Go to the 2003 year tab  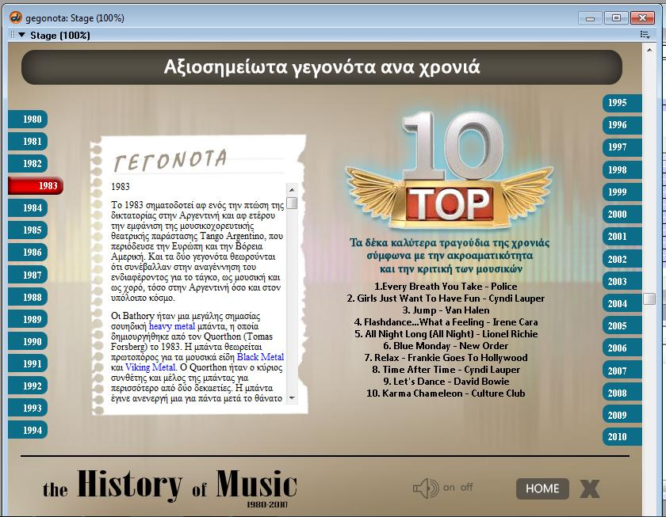coord(622,281)
